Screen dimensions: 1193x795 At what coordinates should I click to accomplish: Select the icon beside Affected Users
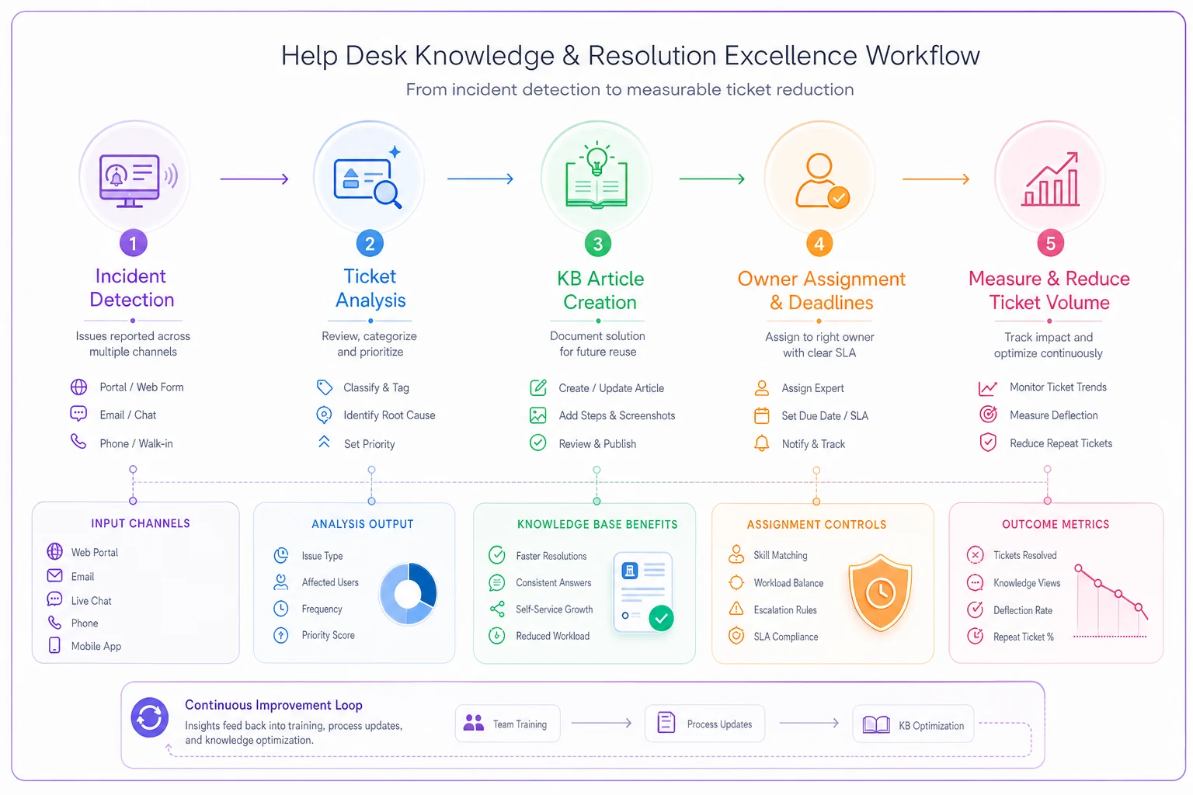pyautogui.click(x=281, y=581)
